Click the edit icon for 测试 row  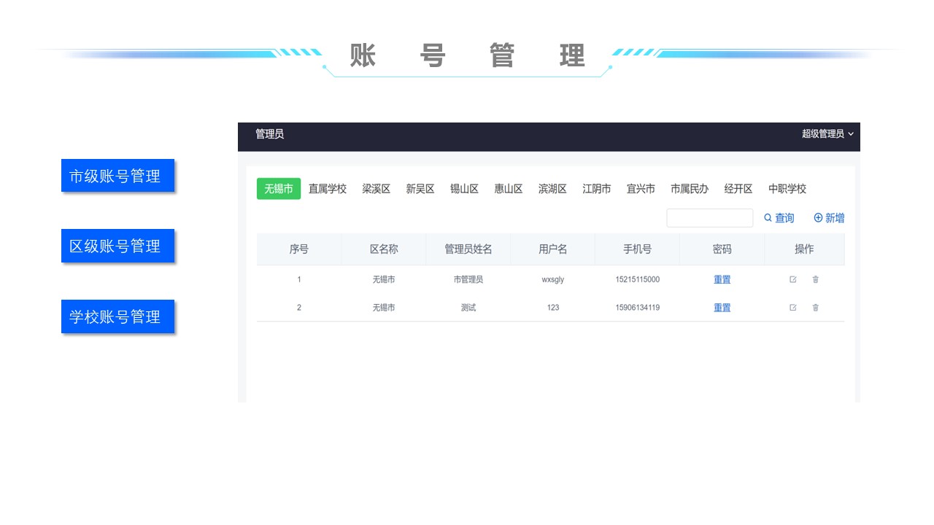793,308
